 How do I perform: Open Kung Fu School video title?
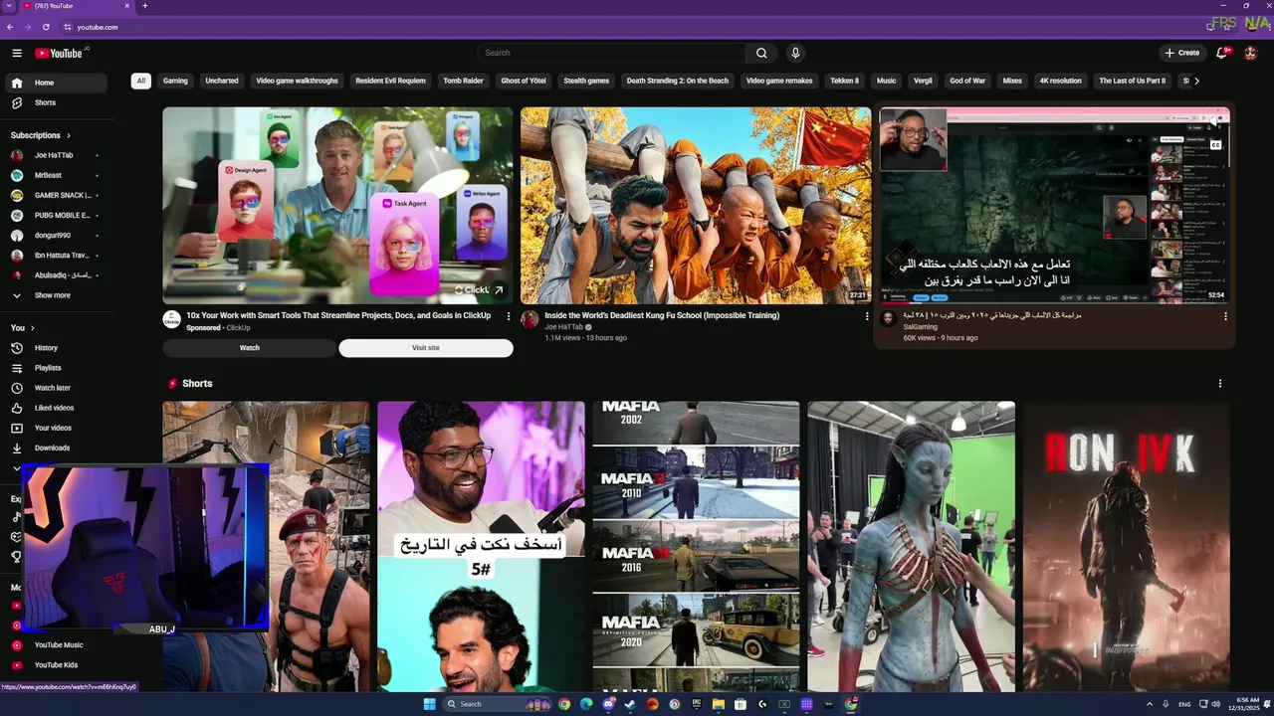(x=662, y=315)
